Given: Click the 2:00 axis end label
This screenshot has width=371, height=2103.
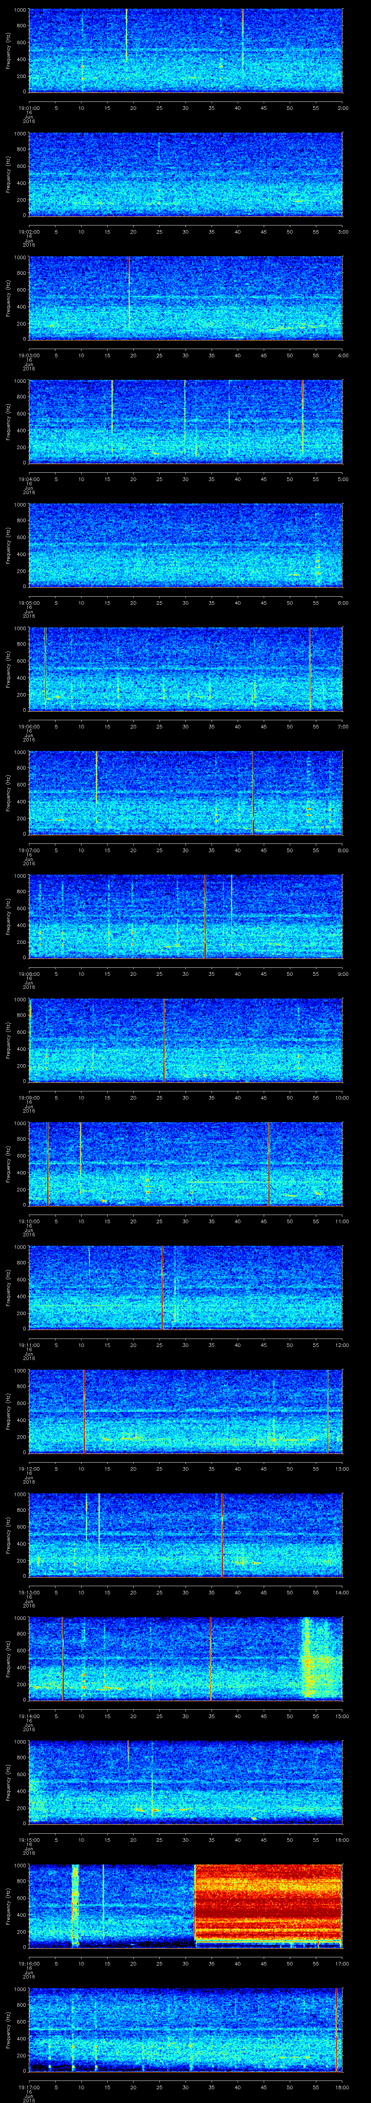Looking at the screenshot, I should [342, 108].
